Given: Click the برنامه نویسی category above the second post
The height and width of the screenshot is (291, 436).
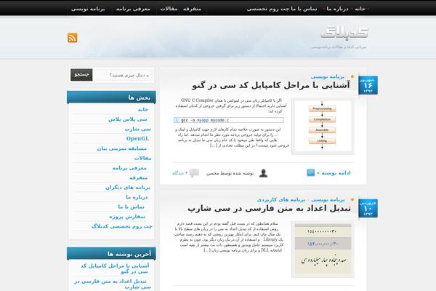Looking at the screenshot, I should pos(328,199).
